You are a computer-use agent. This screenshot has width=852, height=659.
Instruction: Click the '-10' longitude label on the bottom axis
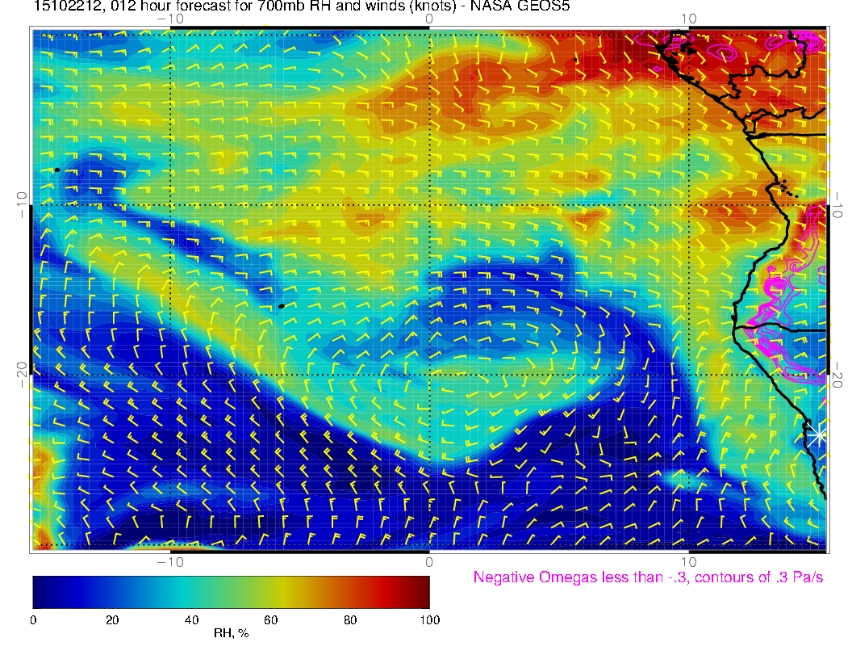(170, 562)
